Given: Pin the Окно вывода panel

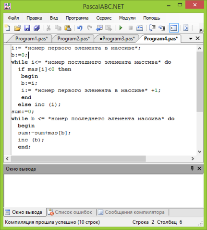Looking at the screenshot, I should [192, 168].
